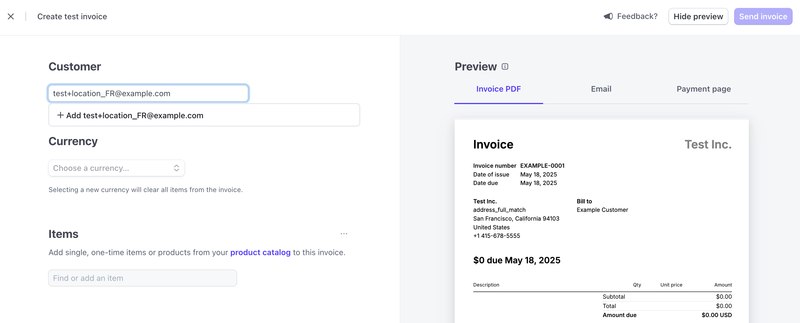Click the Description column header
The image size is (800, 323).
pyautogui.click(x=486, y=285)
